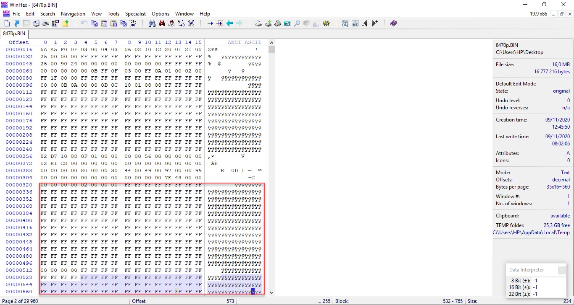Click offset row 00000320
Image resolution: width=574 pixels, height=305 pixels.
coord(19,185)
